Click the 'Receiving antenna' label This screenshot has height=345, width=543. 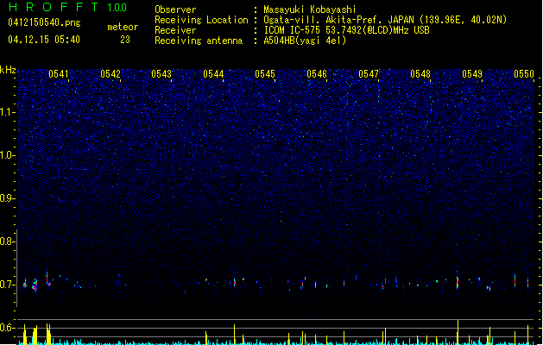tap(199, 41)
